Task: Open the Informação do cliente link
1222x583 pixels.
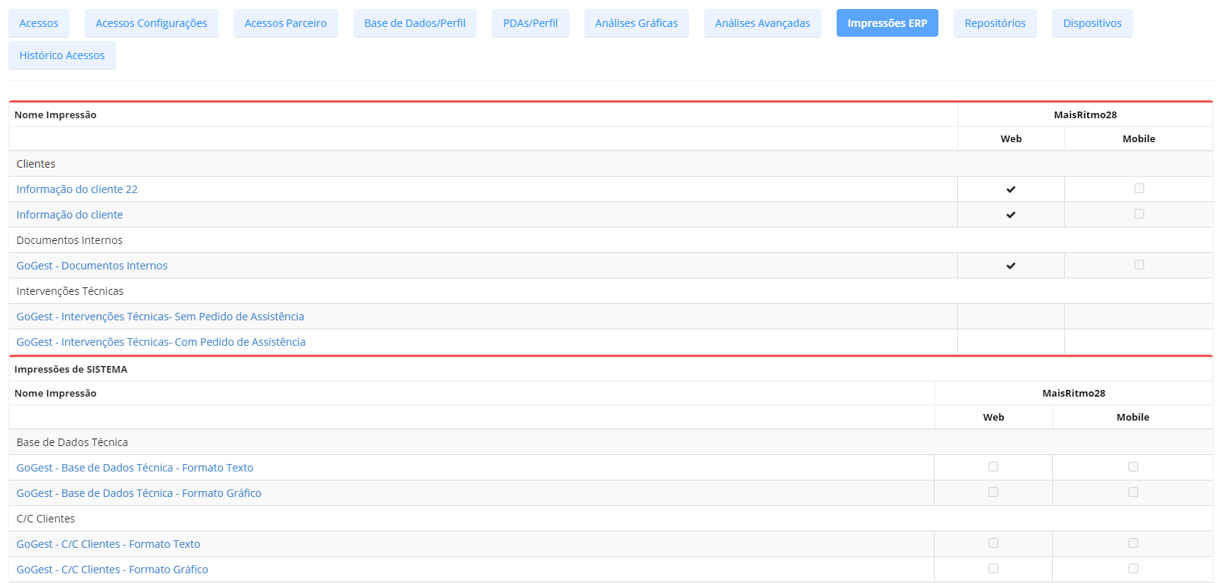Action: point(70,215)
